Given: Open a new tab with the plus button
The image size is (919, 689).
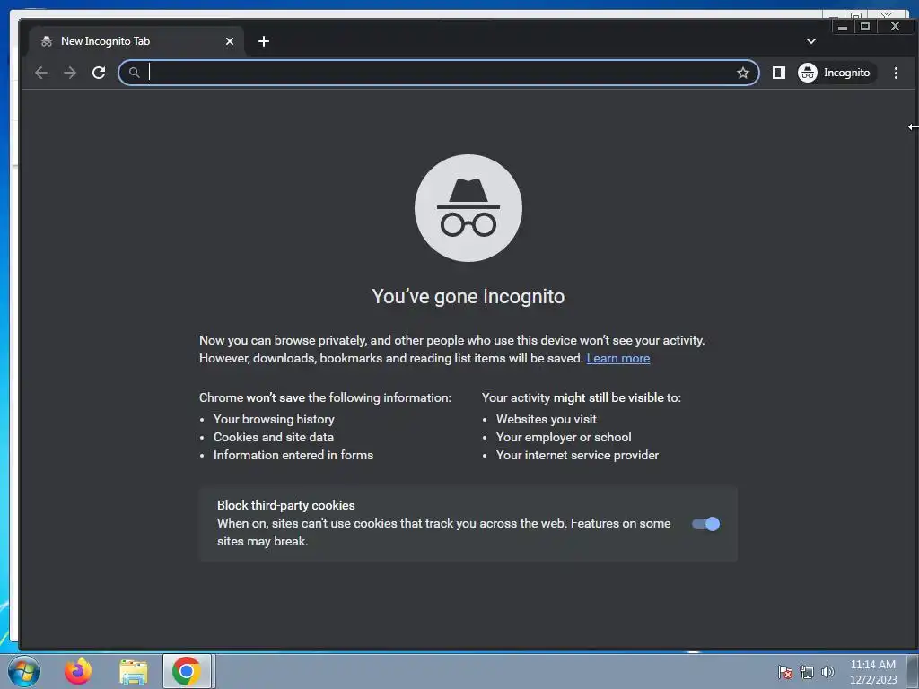Looking at the screenshot, I should (264, 41).
